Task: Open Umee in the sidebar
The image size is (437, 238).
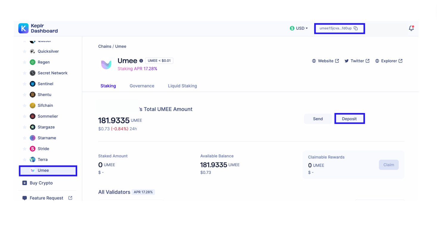Action: click(48, 170)
